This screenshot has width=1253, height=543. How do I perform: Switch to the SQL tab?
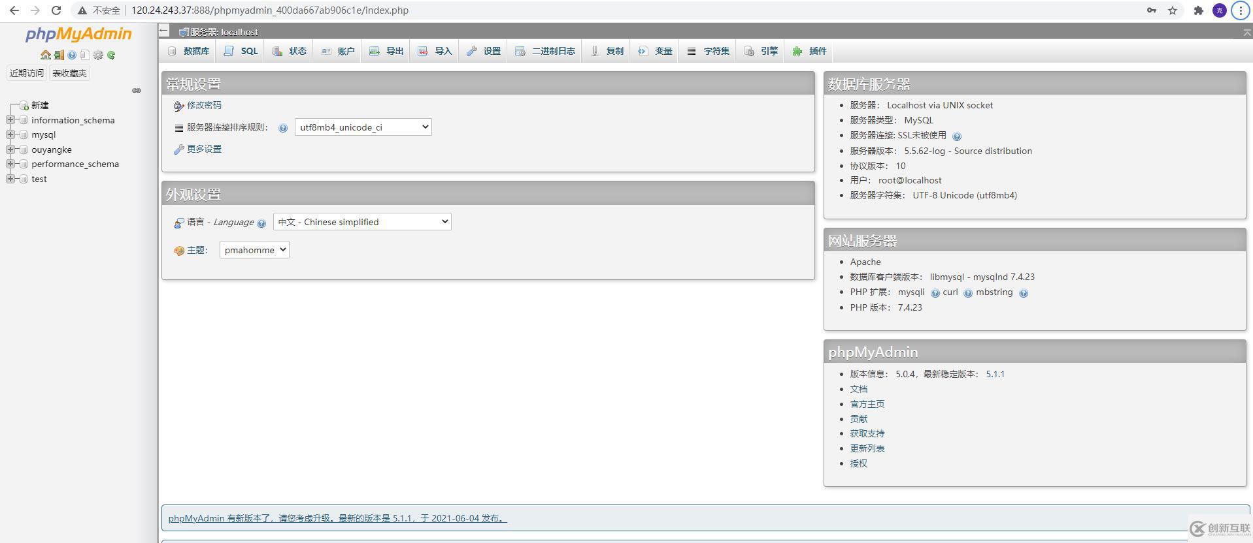(x=241, y=51)
